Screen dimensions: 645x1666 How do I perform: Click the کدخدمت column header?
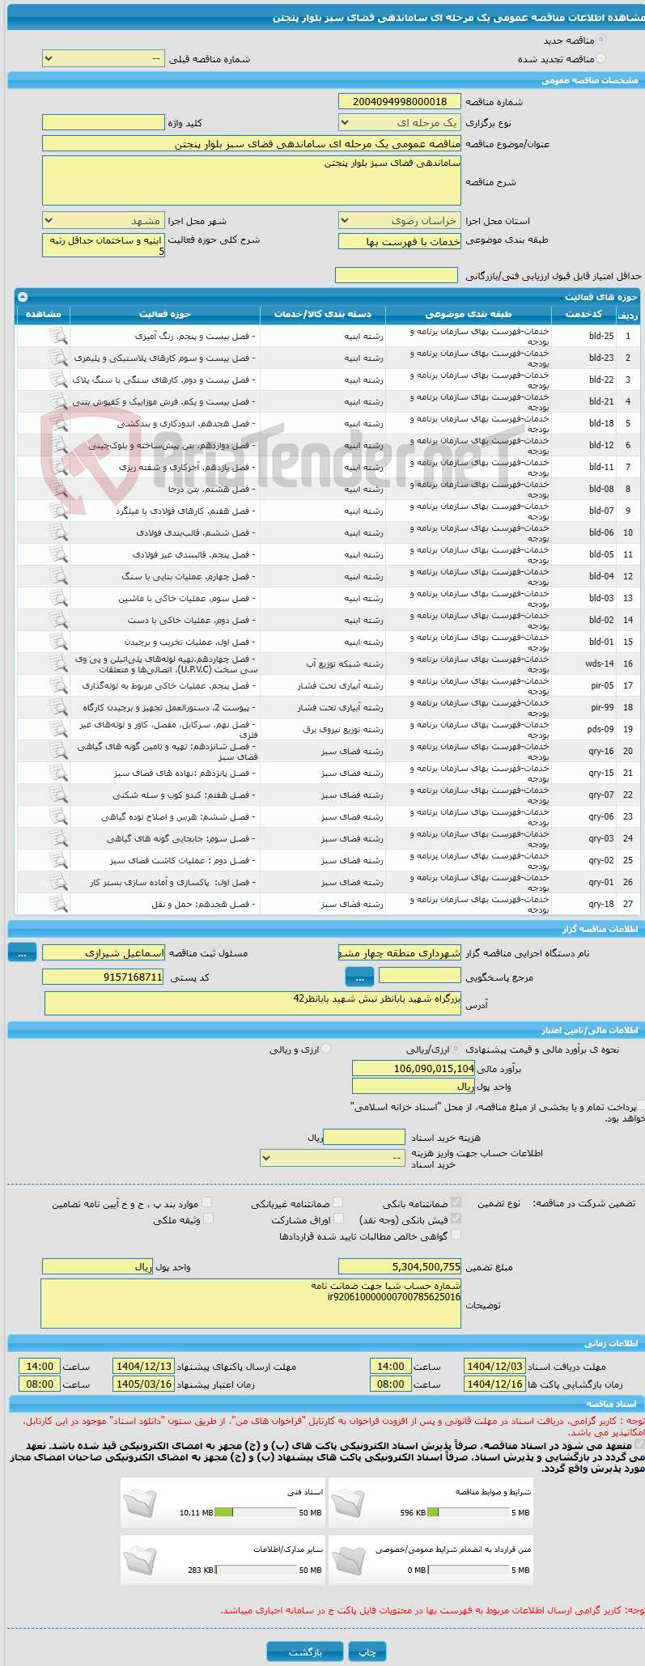pyautogui.click(x=583, y=314)
